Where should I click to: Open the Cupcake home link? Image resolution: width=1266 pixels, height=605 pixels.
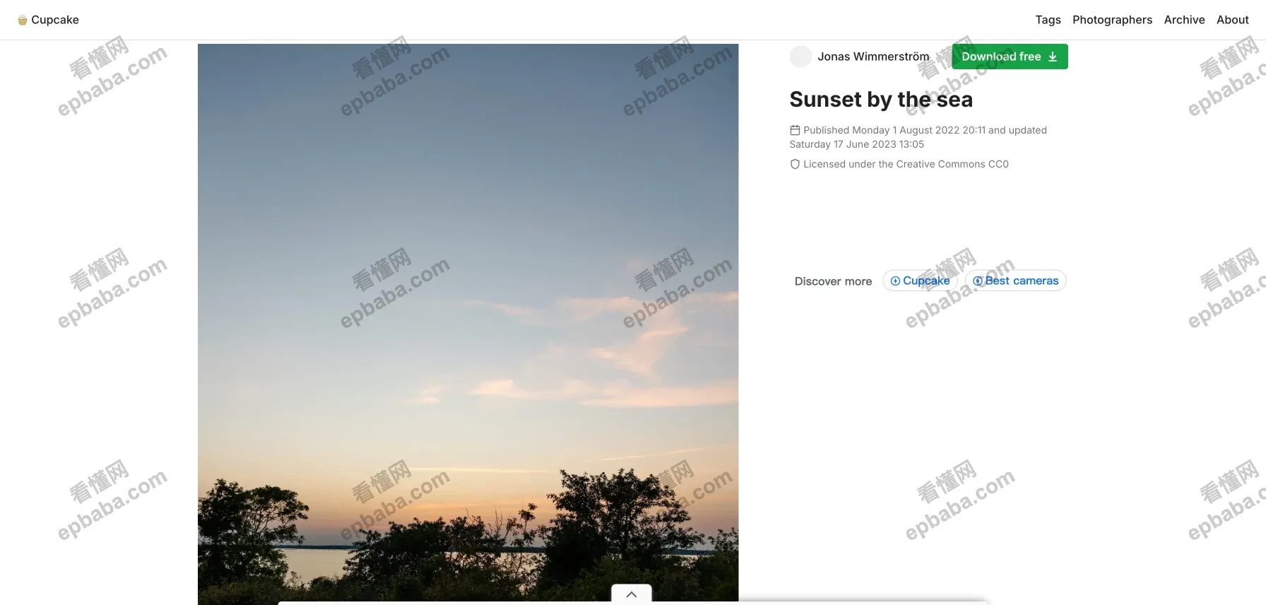coord(48,20)
